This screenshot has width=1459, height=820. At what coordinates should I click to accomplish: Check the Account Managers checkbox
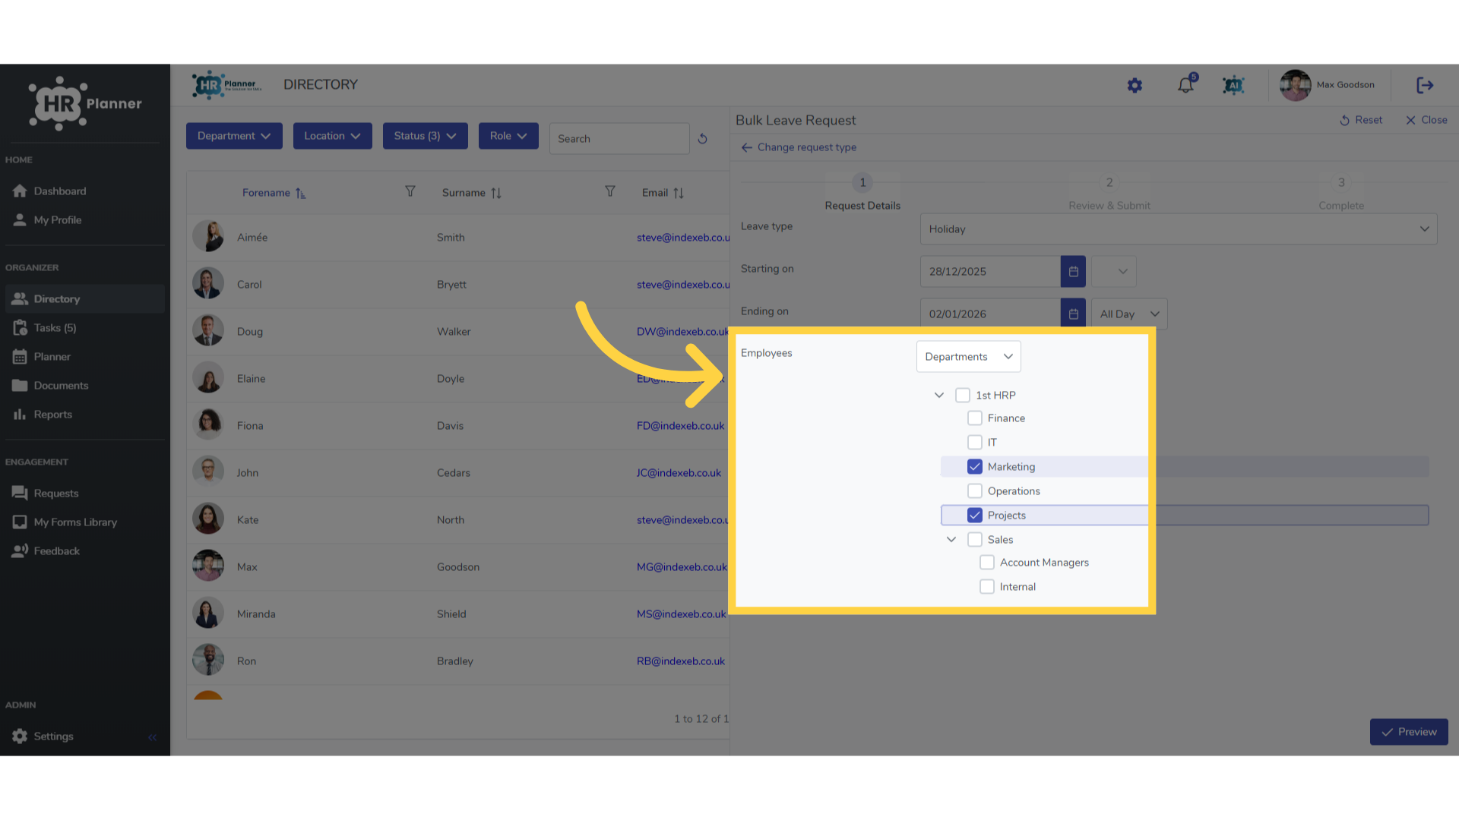pyautogui.click(x=987, y=562)
